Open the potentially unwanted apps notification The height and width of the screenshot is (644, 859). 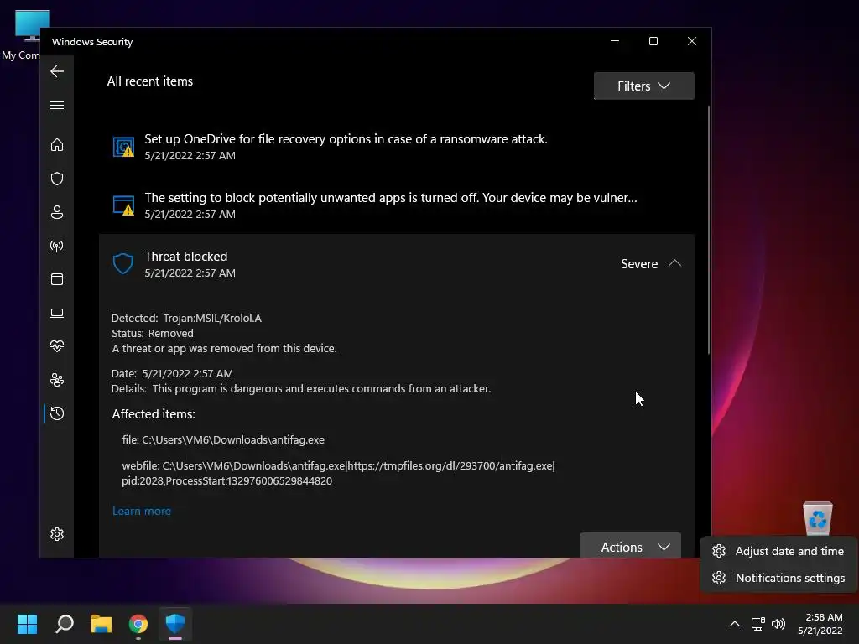[397, 205]
